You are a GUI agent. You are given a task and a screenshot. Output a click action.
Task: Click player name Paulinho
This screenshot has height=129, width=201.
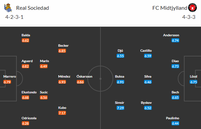173,118
